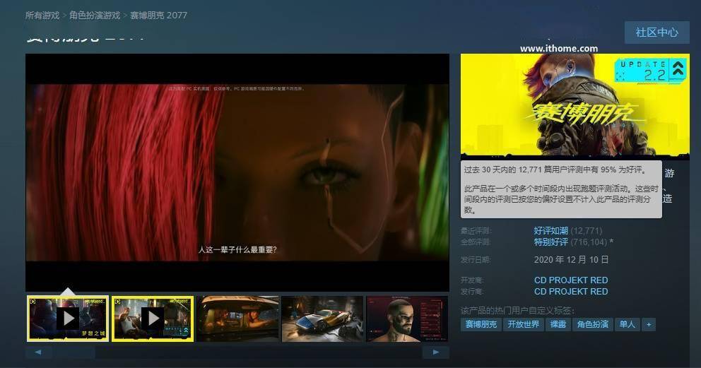Click the main video player area

click(237, 172)
